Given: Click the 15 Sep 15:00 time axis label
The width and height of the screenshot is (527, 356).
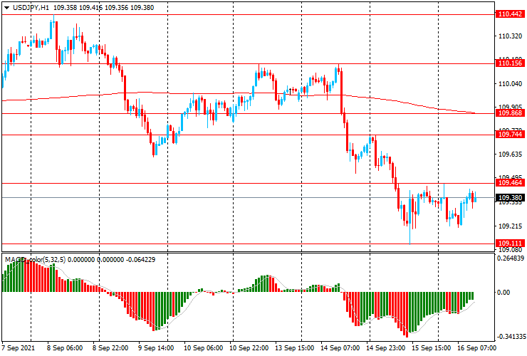Looking at the screenshot, I should coord(431,347).
